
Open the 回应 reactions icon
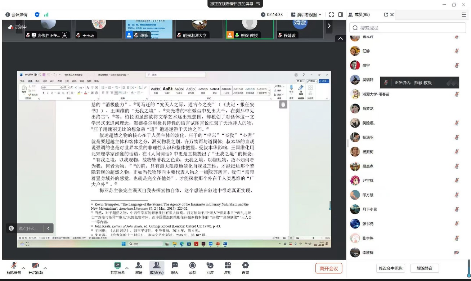pos(210,268)
